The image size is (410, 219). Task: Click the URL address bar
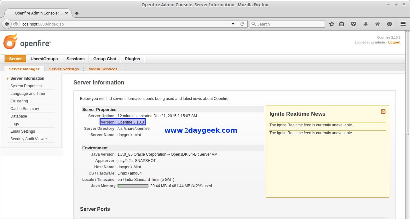click(x=126, y=24)
